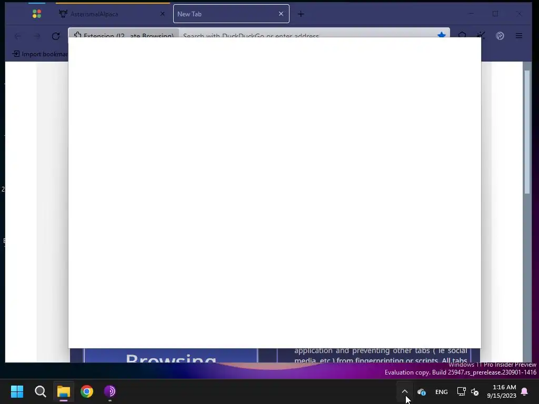Open the shield security level icon

[x=462, y=36]
